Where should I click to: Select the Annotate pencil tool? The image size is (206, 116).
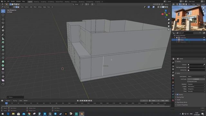(3, 35)
